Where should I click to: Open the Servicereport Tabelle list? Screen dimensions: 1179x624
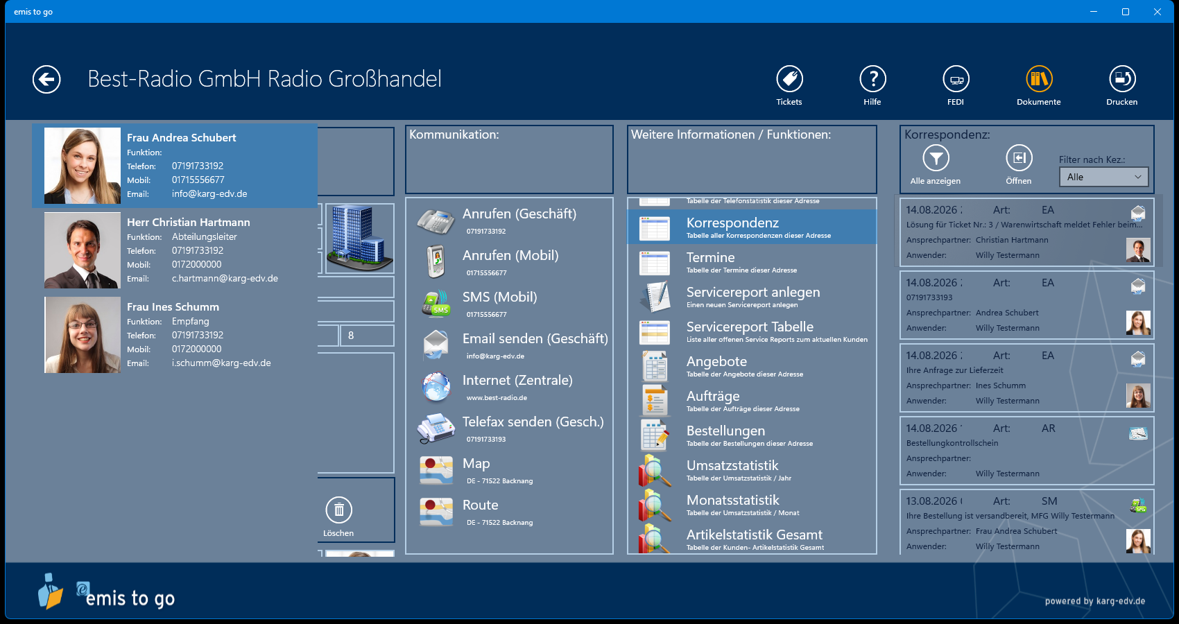pos(752,331)
